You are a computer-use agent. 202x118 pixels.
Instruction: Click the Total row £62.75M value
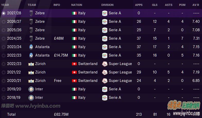[61, 114]
